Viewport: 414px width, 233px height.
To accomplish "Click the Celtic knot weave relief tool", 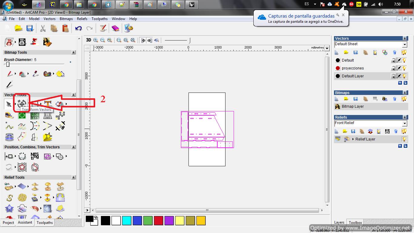I will 22,198.
